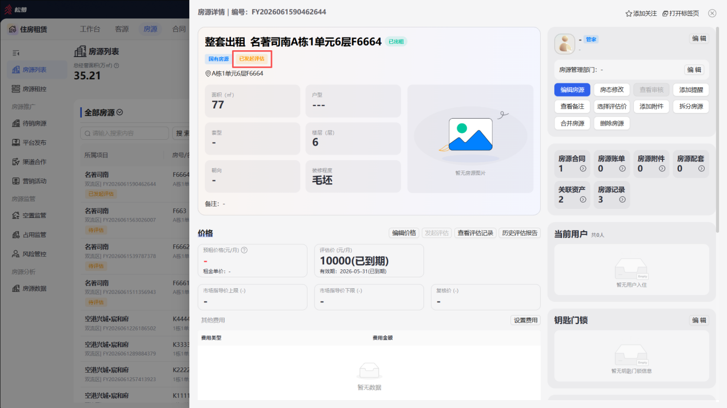Click the 房源列表 sidebar icon
The width and height of the screenshot is (727, 408).
coord(17,70)
